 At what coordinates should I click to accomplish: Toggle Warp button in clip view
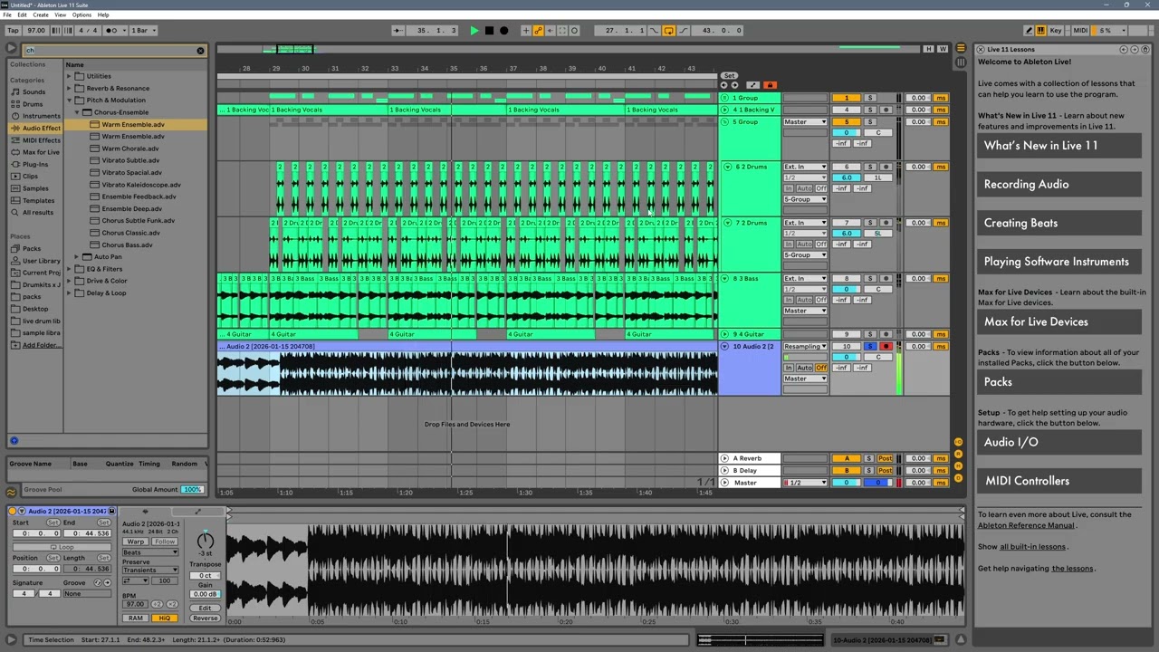(x=135, y=542)
